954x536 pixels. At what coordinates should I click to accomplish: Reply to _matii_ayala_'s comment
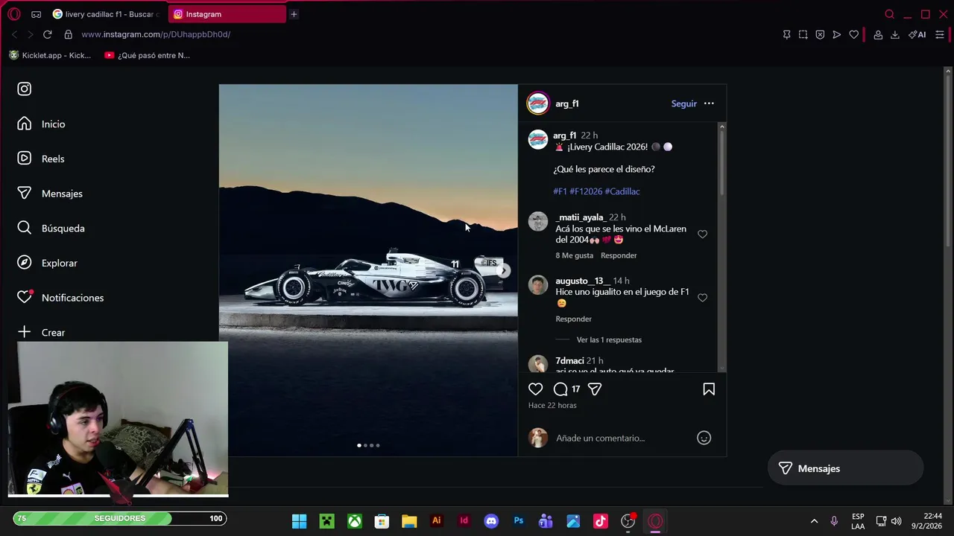pos(619,255)
